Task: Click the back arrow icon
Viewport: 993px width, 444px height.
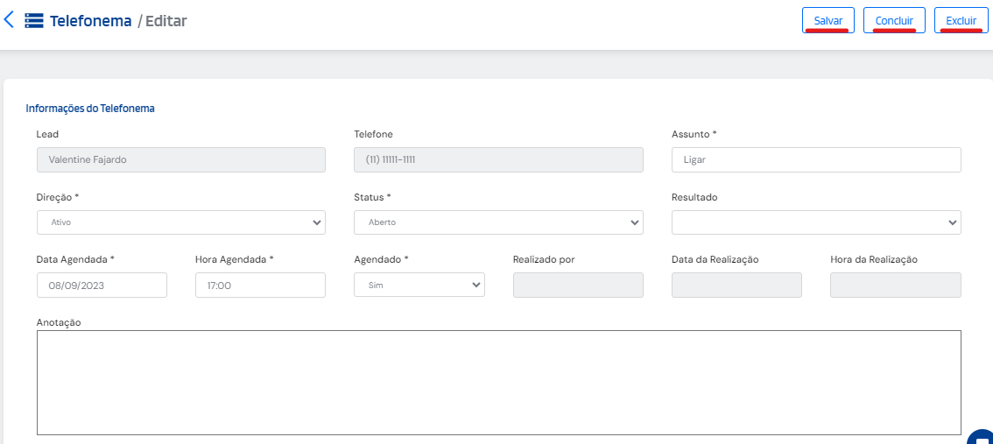Action: click(x=10, y=20)
